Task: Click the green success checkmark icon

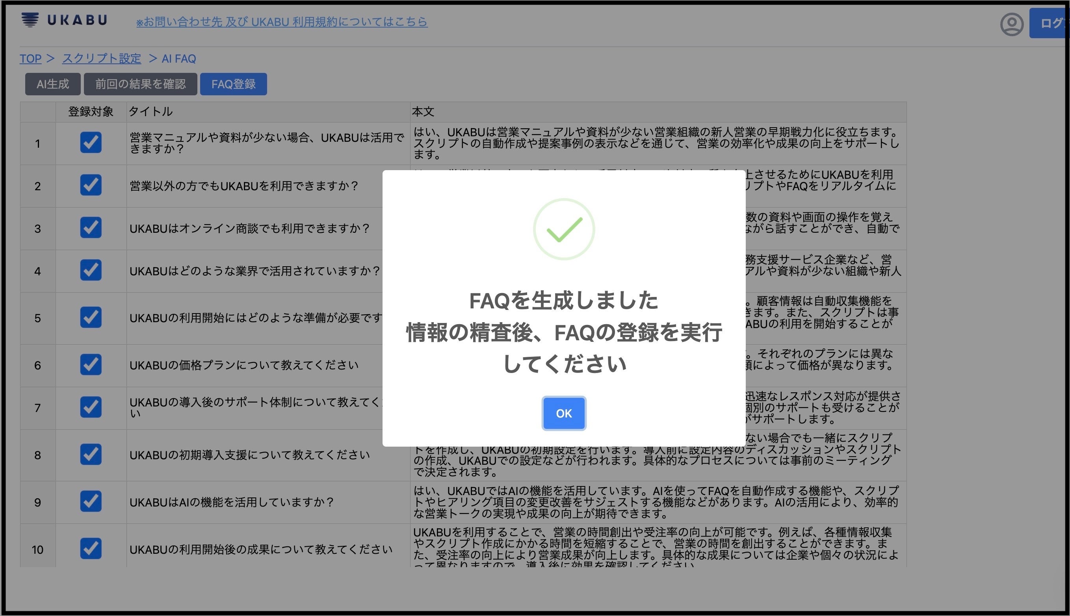Action: (563, 229)
